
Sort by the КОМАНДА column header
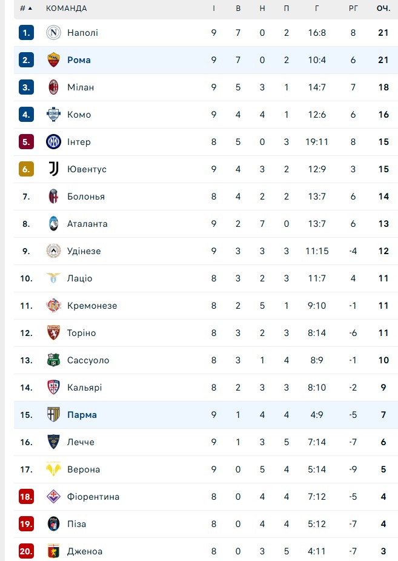[x=66, y=8]
